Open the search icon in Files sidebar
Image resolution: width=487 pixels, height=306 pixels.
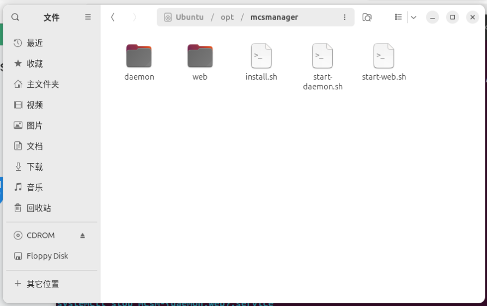coord(15,17)
